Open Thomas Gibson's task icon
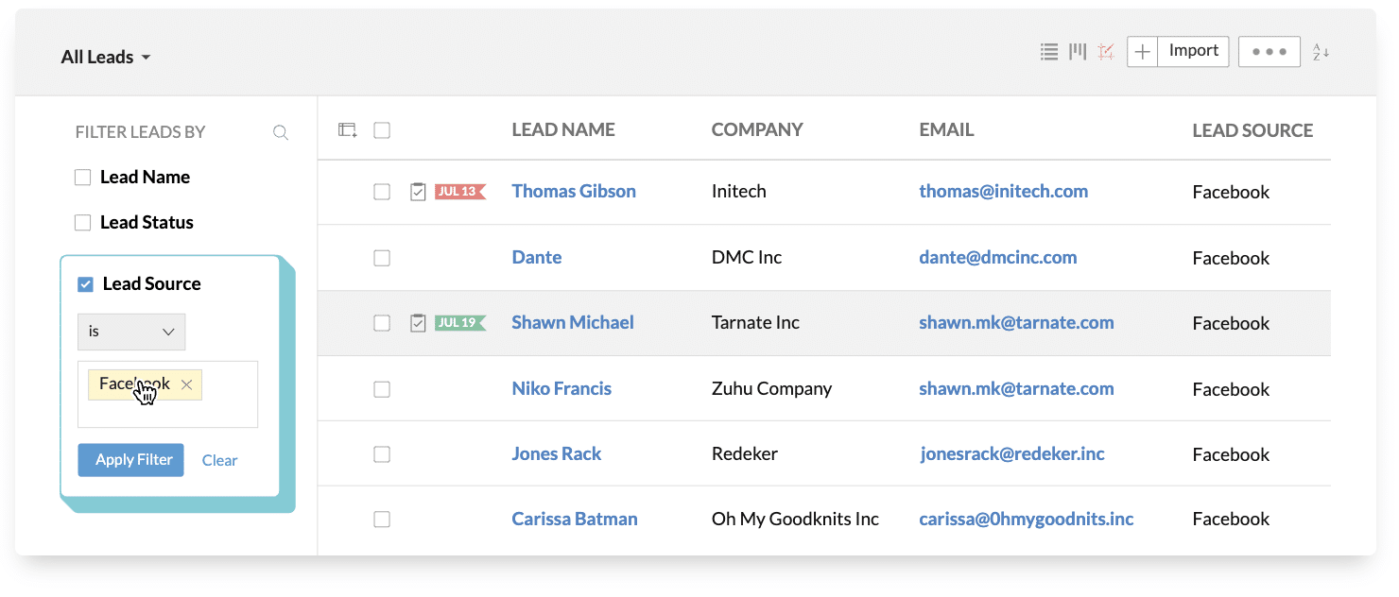The image size is (1399, 597). [x=418, y=192]
